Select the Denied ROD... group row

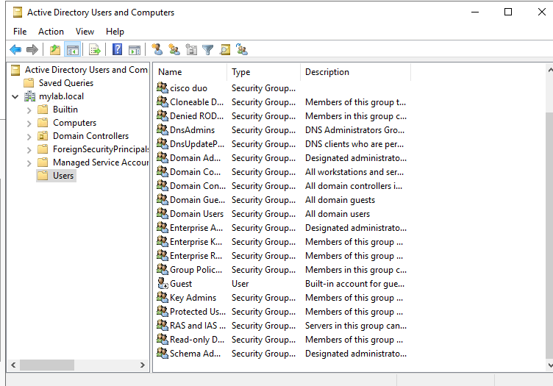[282, 116]
